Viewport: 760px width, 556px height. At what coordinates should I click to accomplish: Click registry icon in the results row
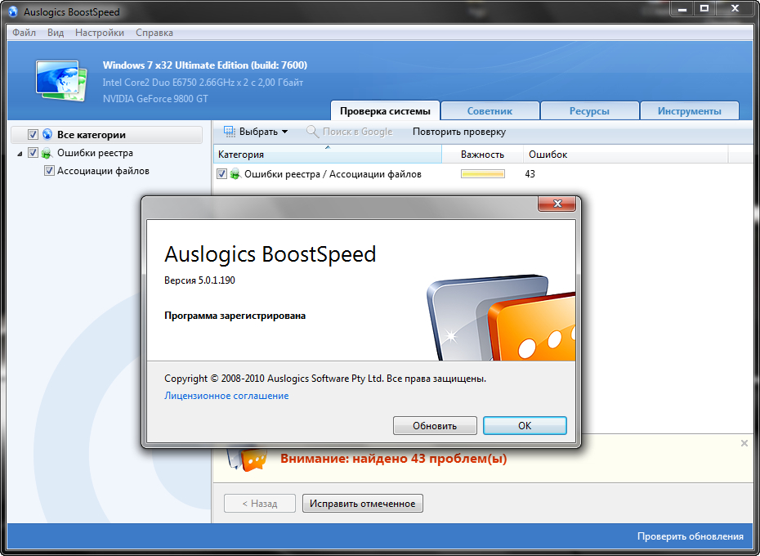point(235,173)
